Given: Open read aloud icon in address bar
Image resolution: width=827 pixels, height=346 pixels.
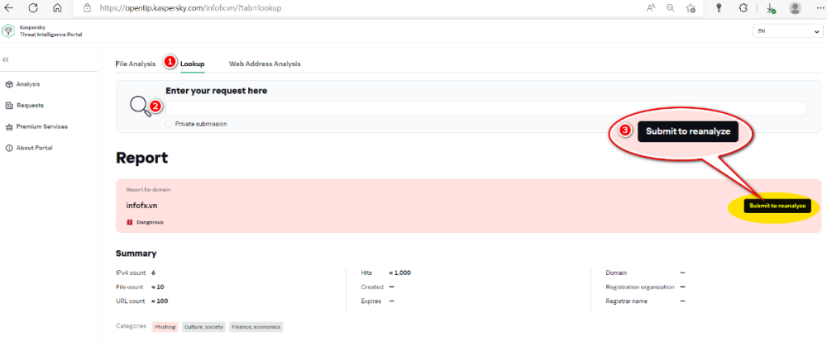Looking at the screenshot, I should [652, 8].
